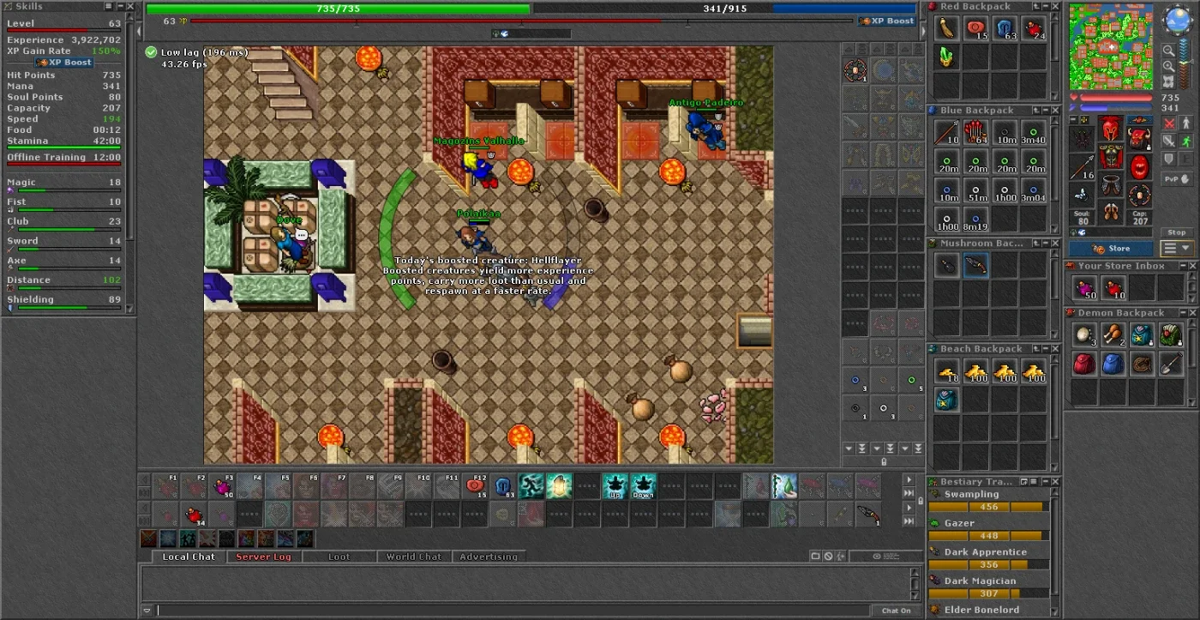
Task: Toggle the XP Boost button under skills
Action: (x=65, y=63)
